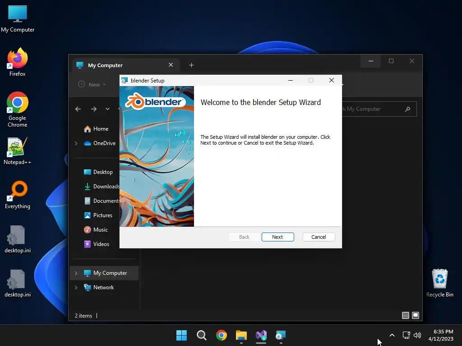Open Downloads in Explorer sidebar

102,187
